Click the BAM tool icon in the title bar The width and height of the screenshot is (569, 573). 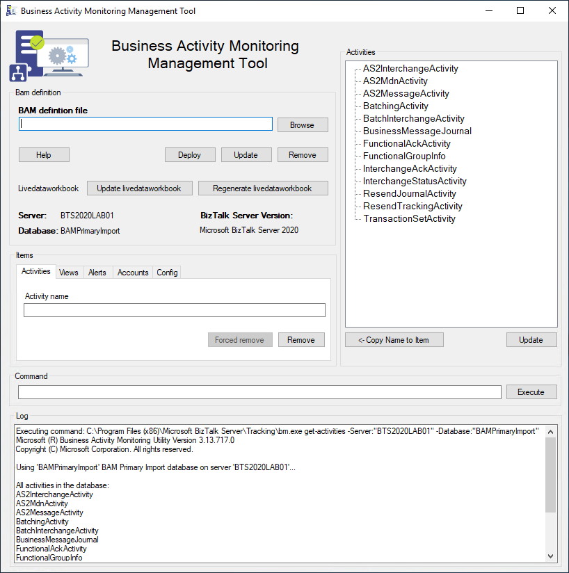pos(12,10)
